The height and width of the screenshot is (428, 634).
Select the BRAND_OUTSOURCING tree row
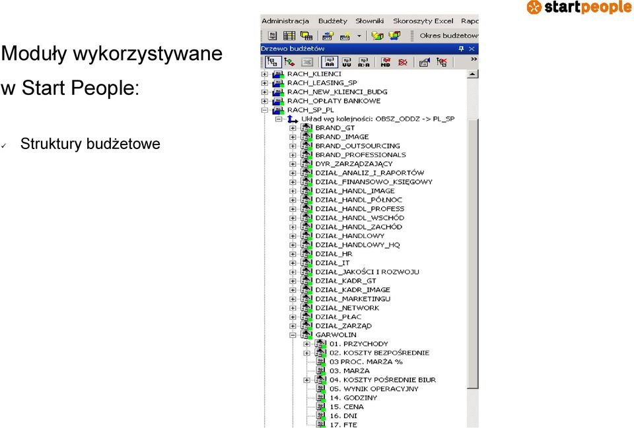357,146
